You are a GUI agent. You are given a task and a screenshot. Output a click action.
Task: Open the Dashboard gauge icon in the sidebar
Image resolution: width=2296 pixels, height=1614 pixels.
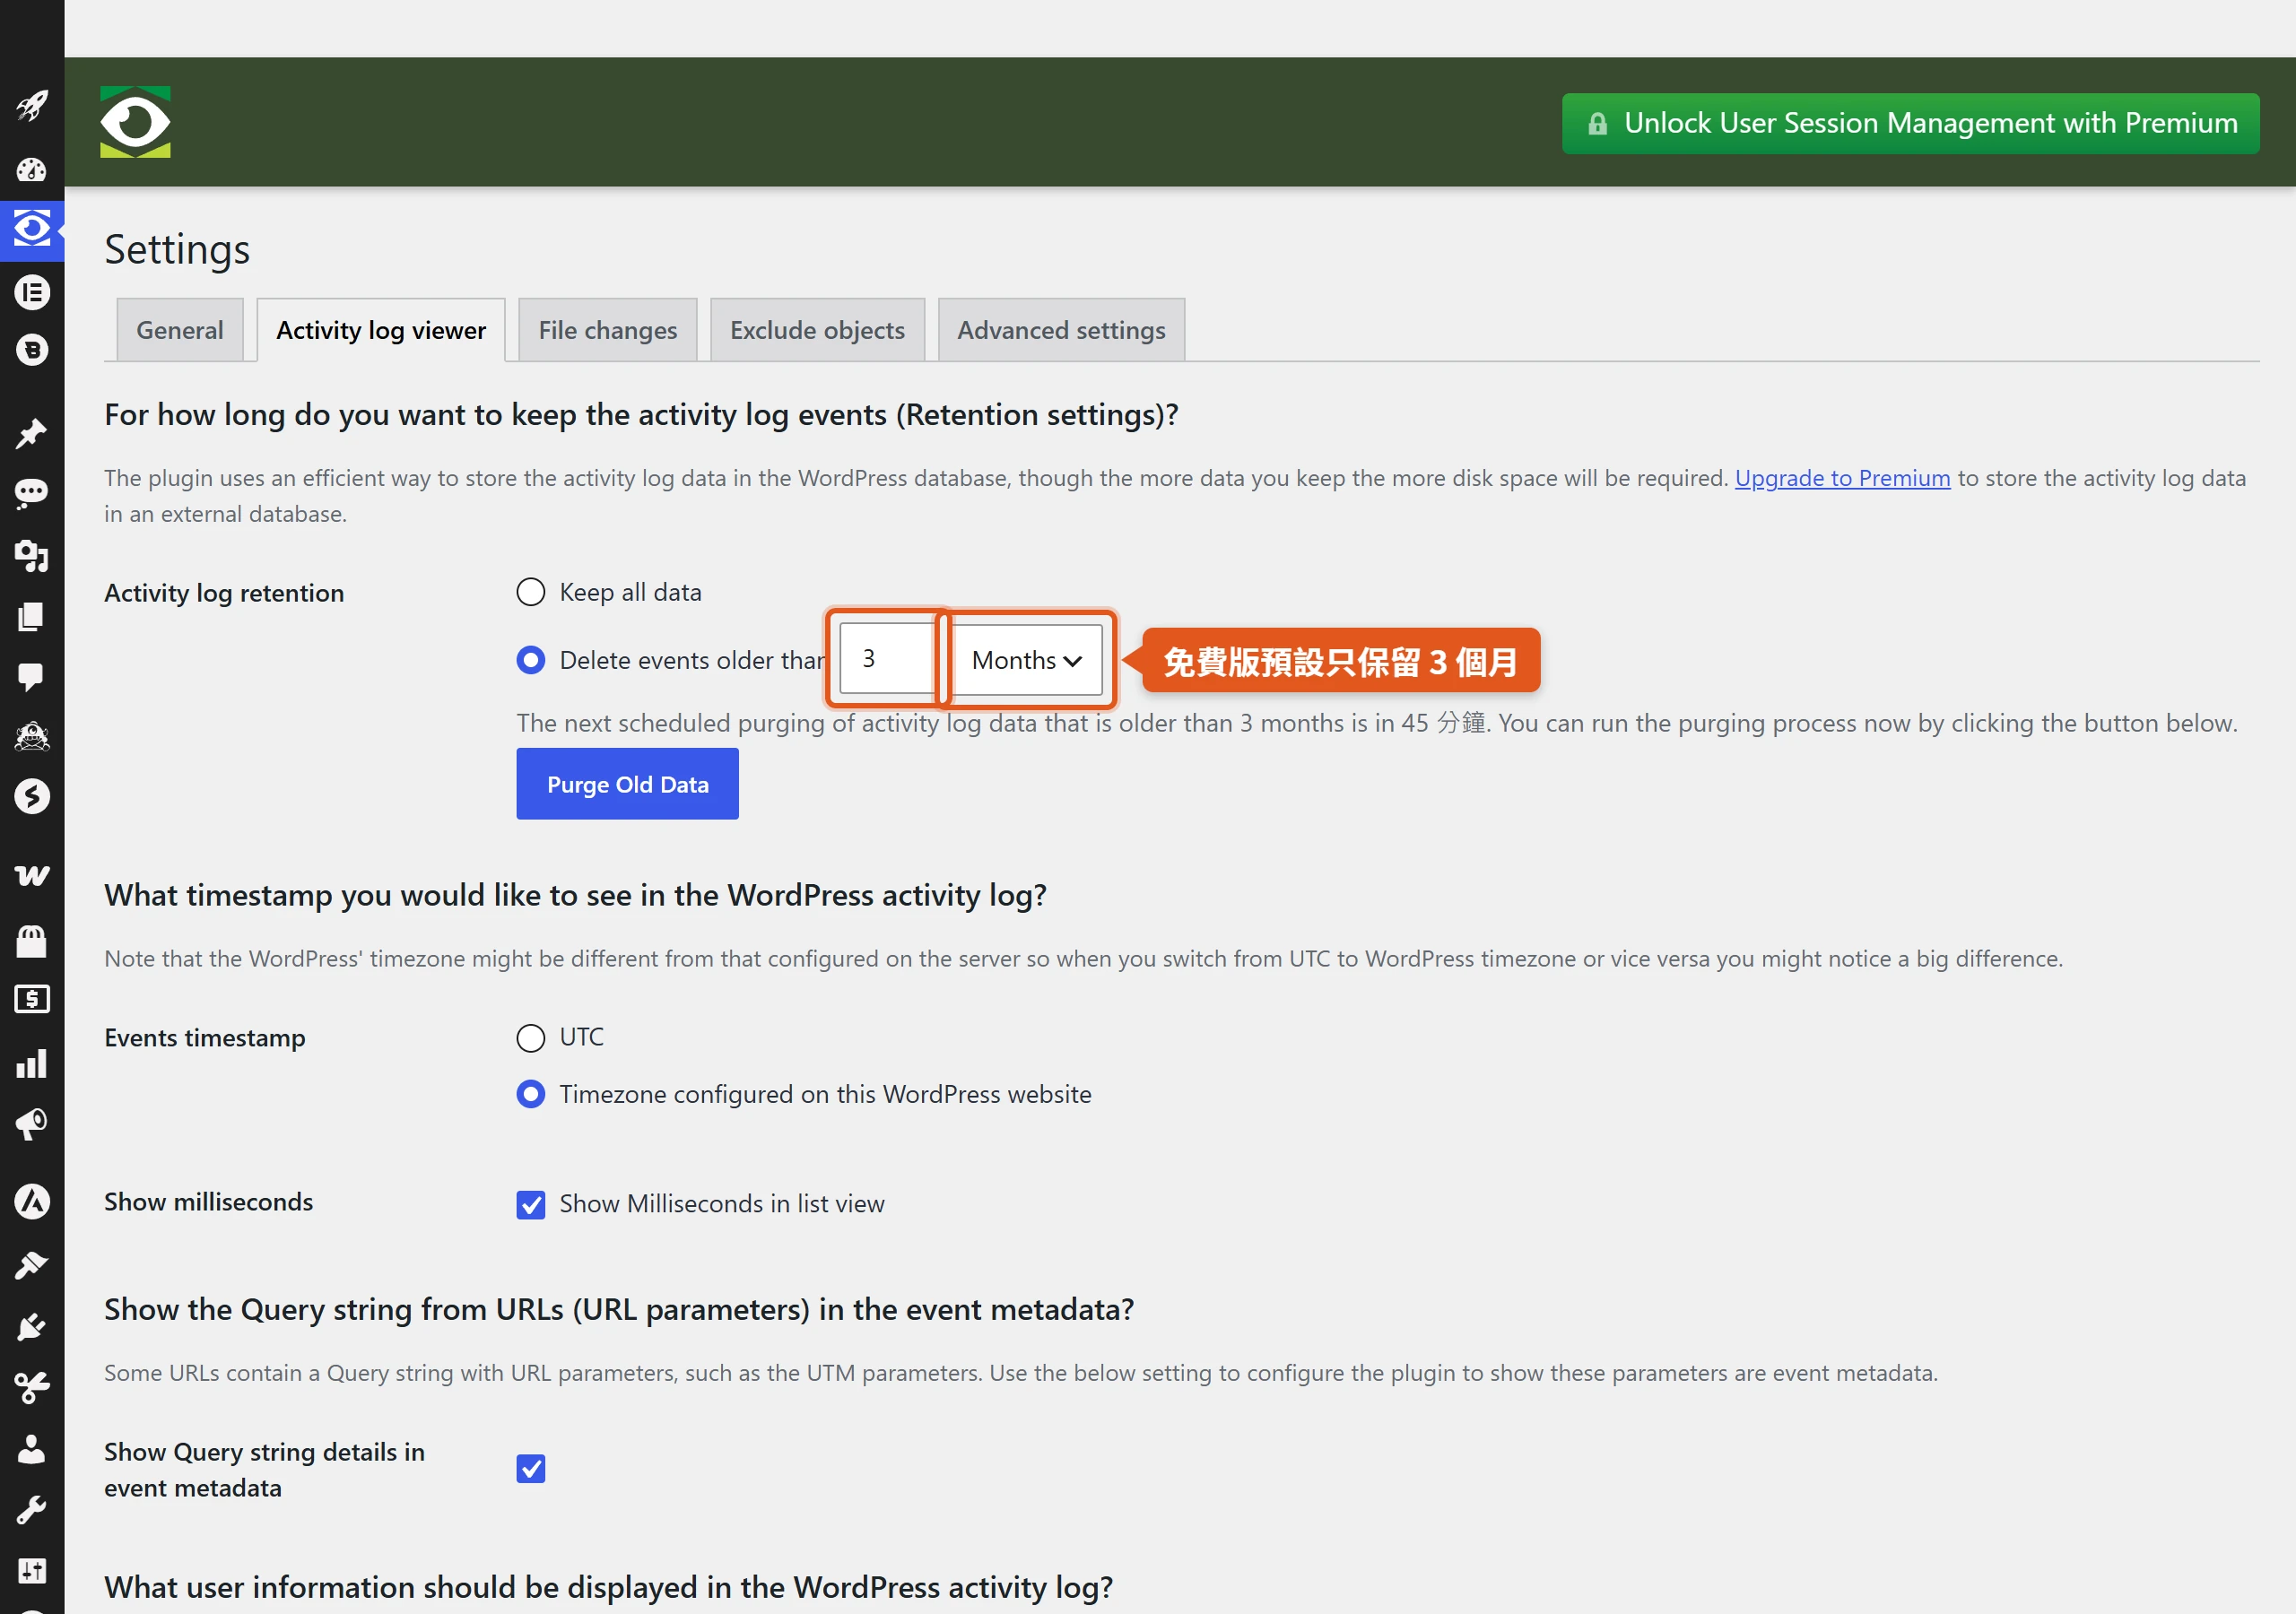tap(32, 169)
